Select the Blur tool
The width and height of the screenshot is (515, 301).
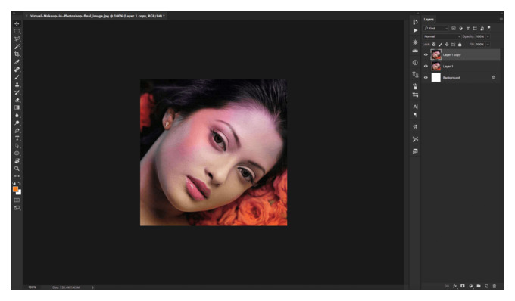pyautogui.click(x=17, y=116)
